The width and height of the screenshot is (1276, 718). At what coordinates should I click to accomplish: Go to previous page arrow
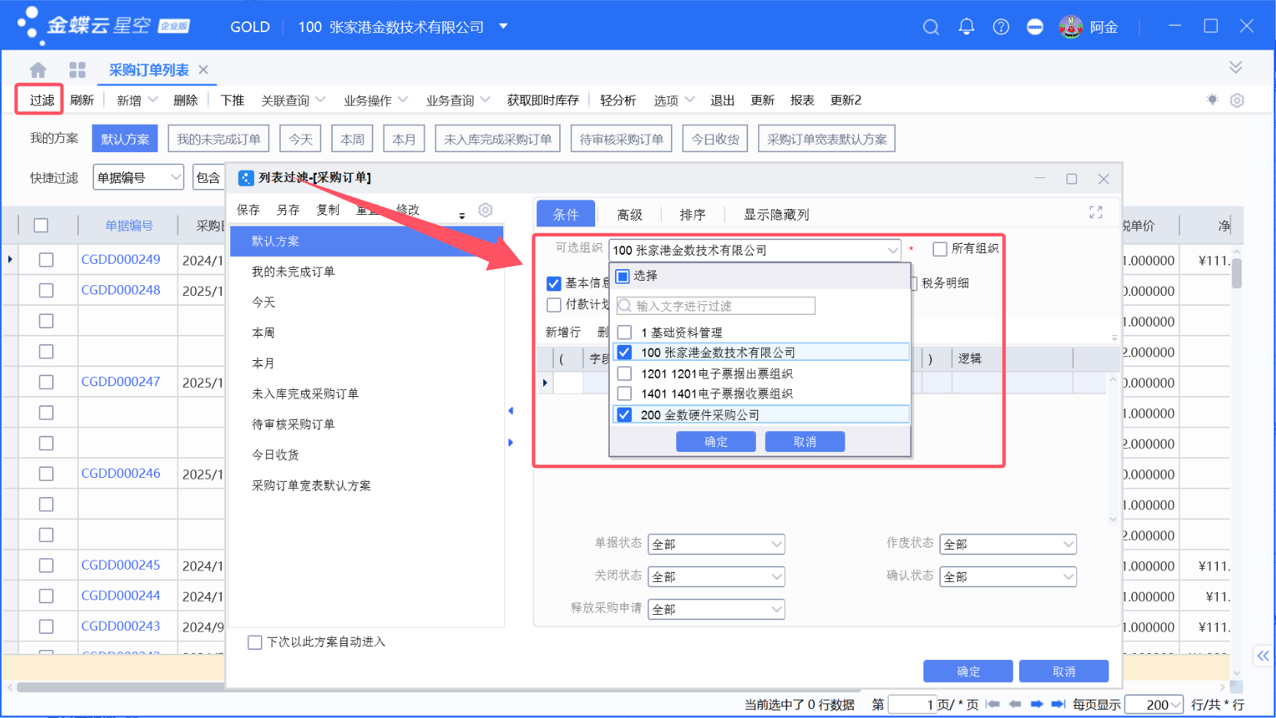pyautogui.click(x=1015, y=704)
